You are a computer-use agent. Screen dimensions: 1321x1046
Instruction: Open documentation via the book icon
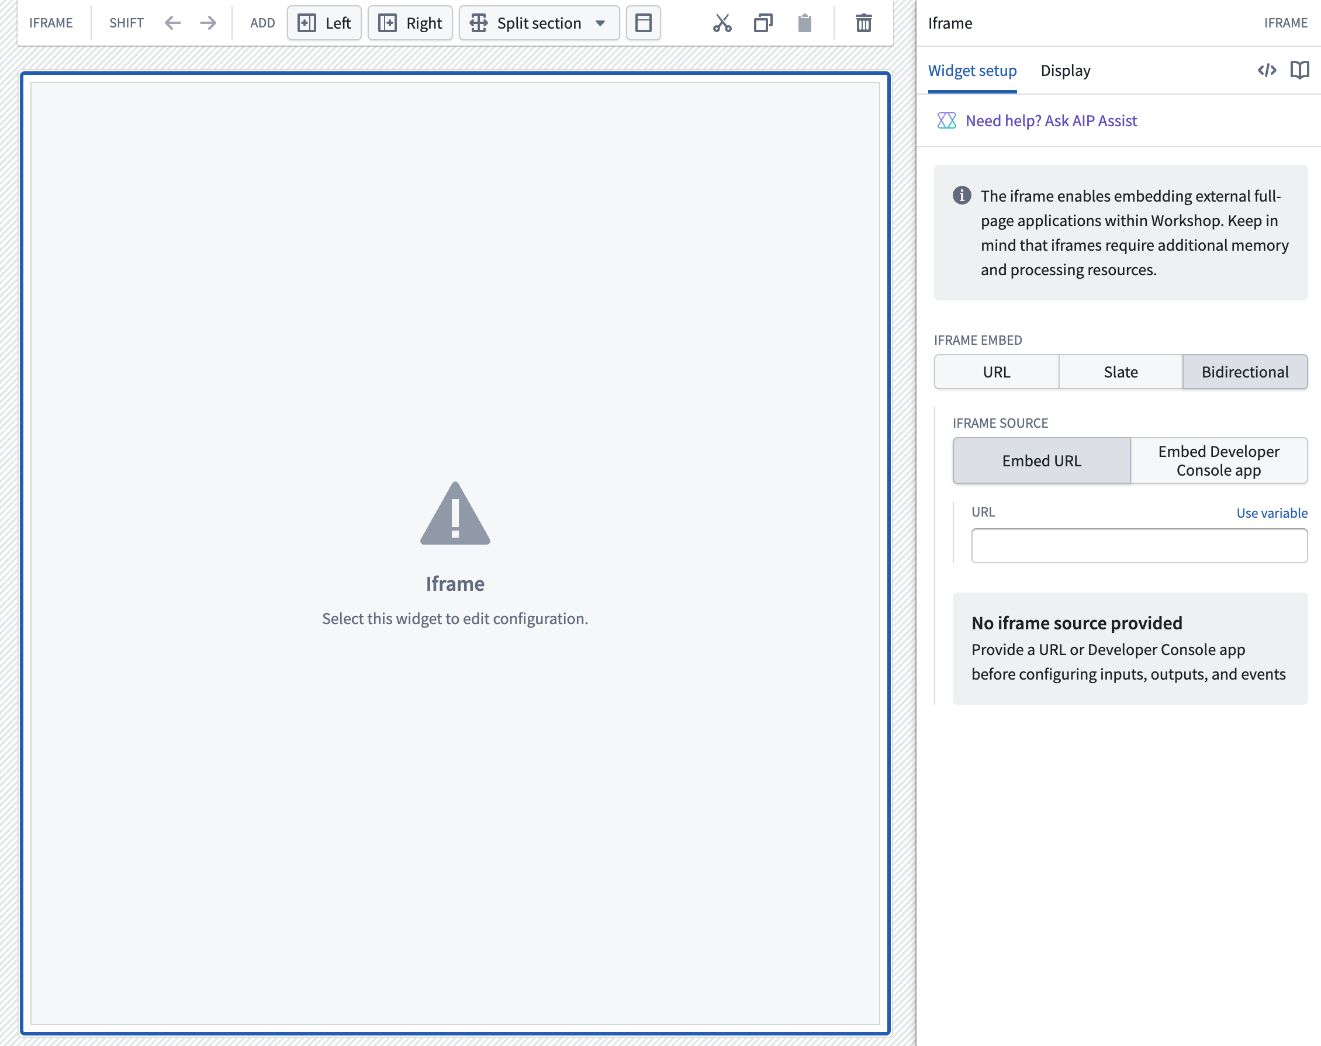click(1300, 70)
